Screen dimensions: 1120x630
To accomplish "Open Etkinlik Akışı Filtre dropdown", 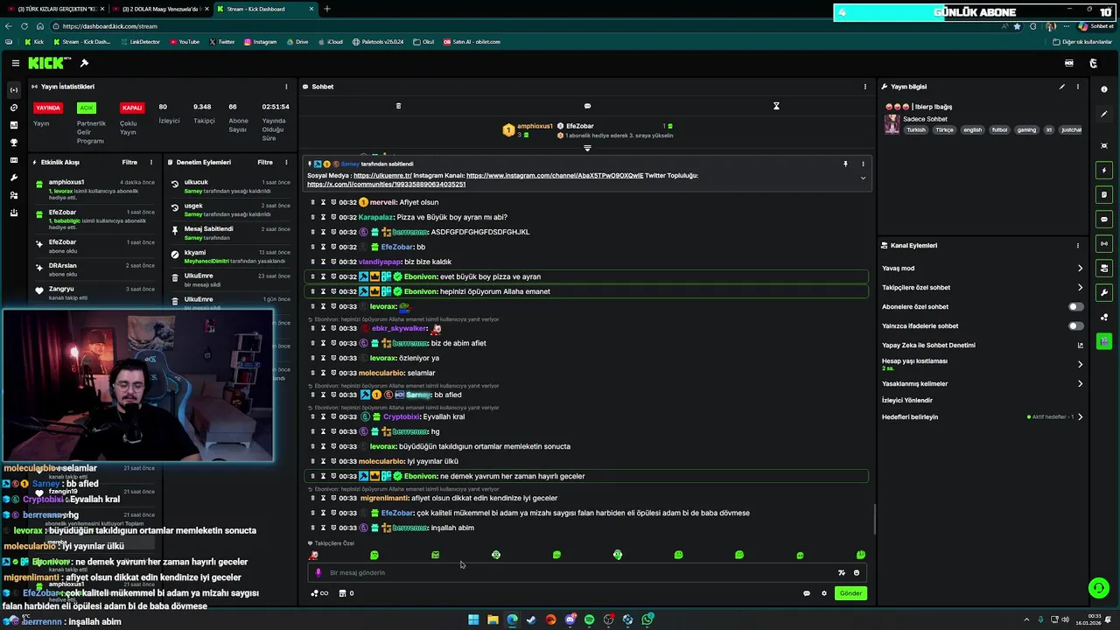I will (129, 163).
